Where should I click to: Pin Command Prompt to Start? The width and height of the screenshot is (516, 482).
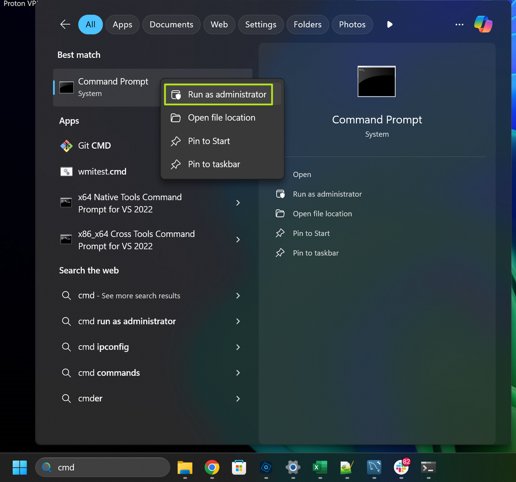pos(209,141)
